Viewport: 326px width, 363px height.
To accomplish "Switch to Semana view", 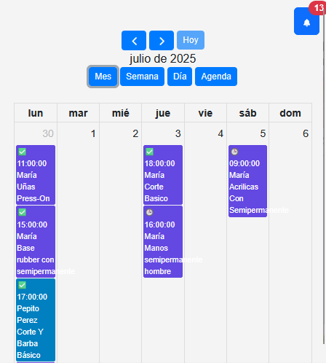I will pos(142,77).
